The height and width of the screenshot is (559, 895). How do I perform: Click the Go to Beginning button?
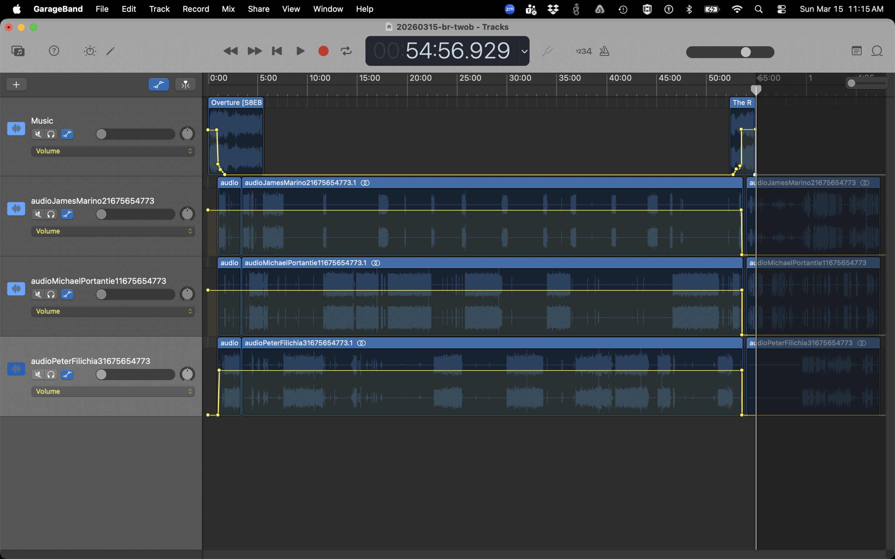coord(277,51)
